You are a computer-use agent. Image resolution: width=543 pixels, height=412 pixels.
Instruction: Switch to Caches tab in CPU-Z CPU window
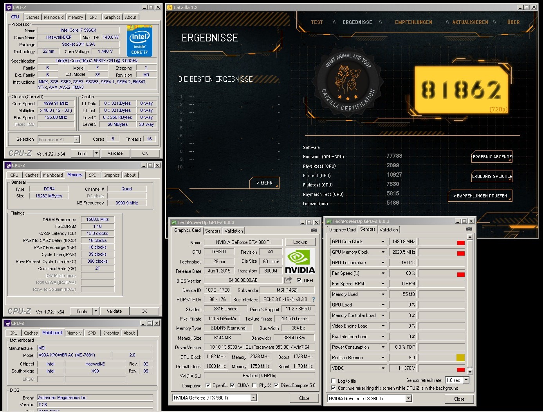coord(32,17)
